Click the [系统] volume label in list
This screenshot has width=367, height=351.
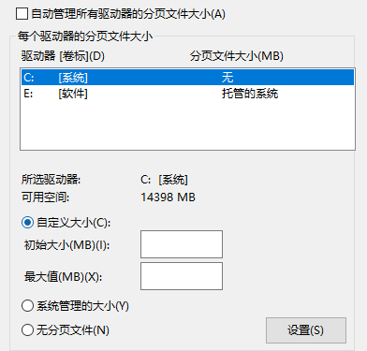coord(73,78)
